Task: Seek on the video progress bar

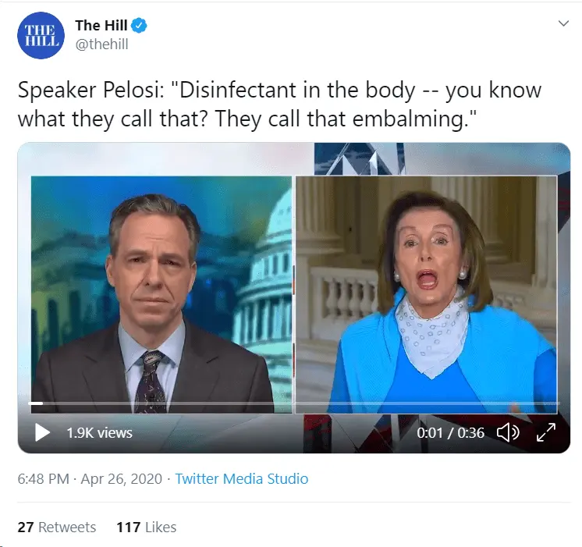Action: 294,403
